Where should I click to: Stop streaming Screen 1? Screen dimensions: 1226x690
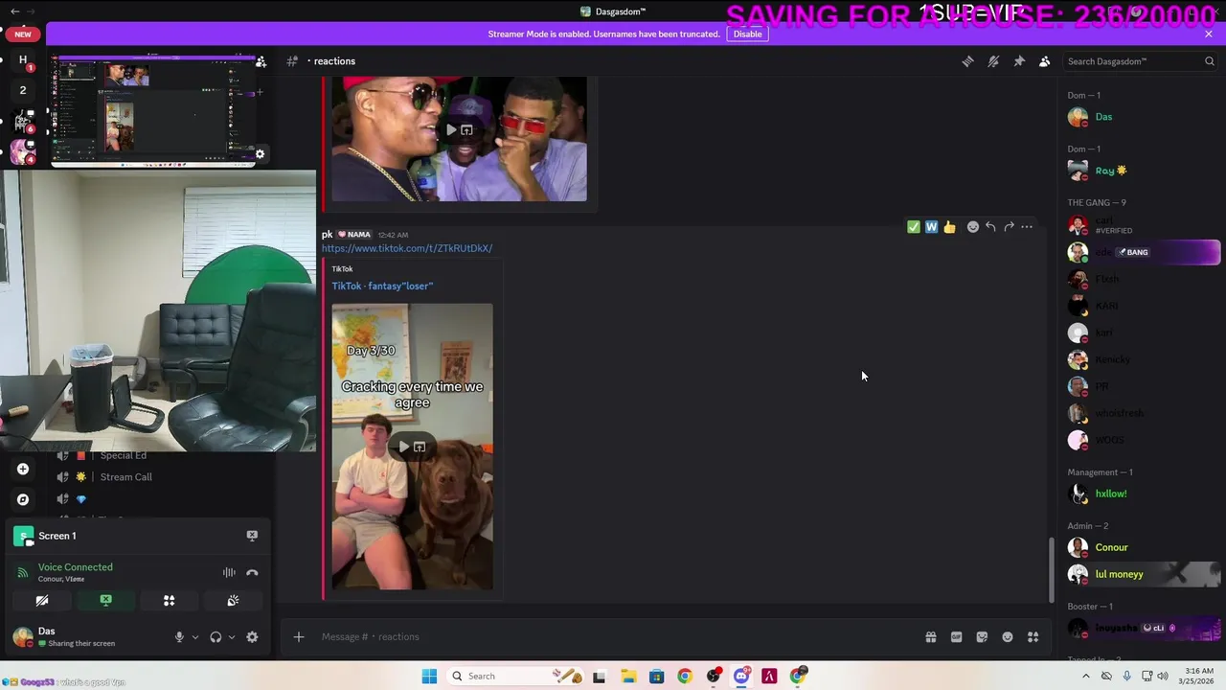point(252,536)
